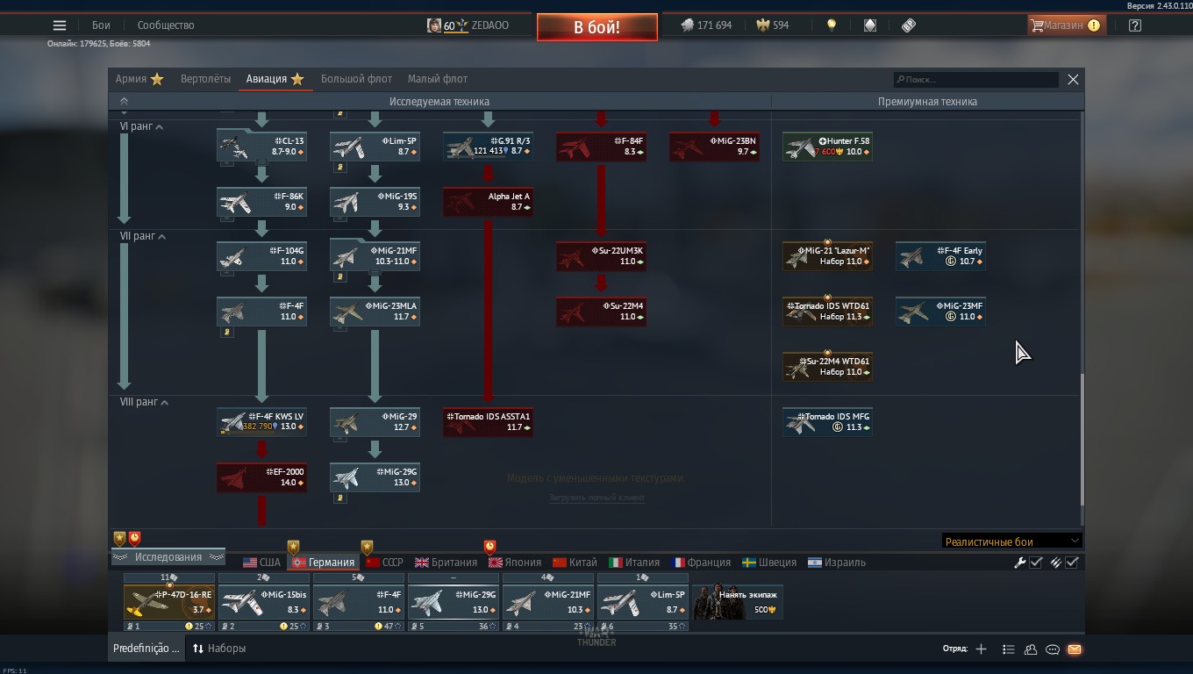Click the Silver Lions balance 171 694

(706, 25)
